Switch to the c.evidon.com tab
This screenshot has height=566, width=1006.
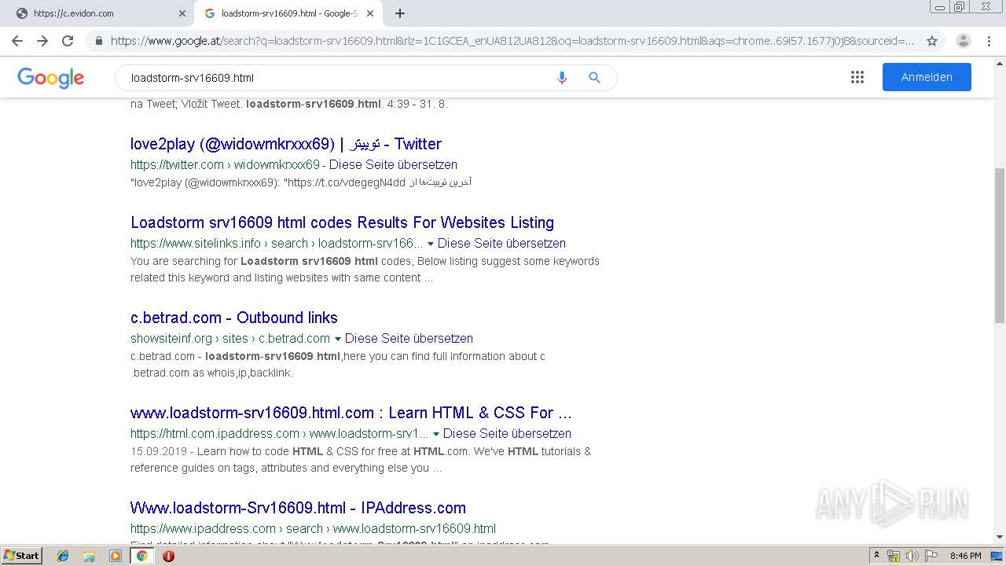(98, 13)
